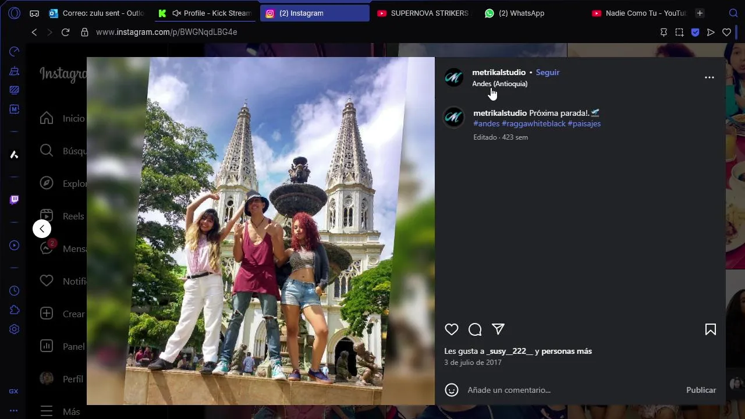Click Publicar to post the comment
Screen dimensions: 745x419
pyautogui.click(x=701, y=390)
